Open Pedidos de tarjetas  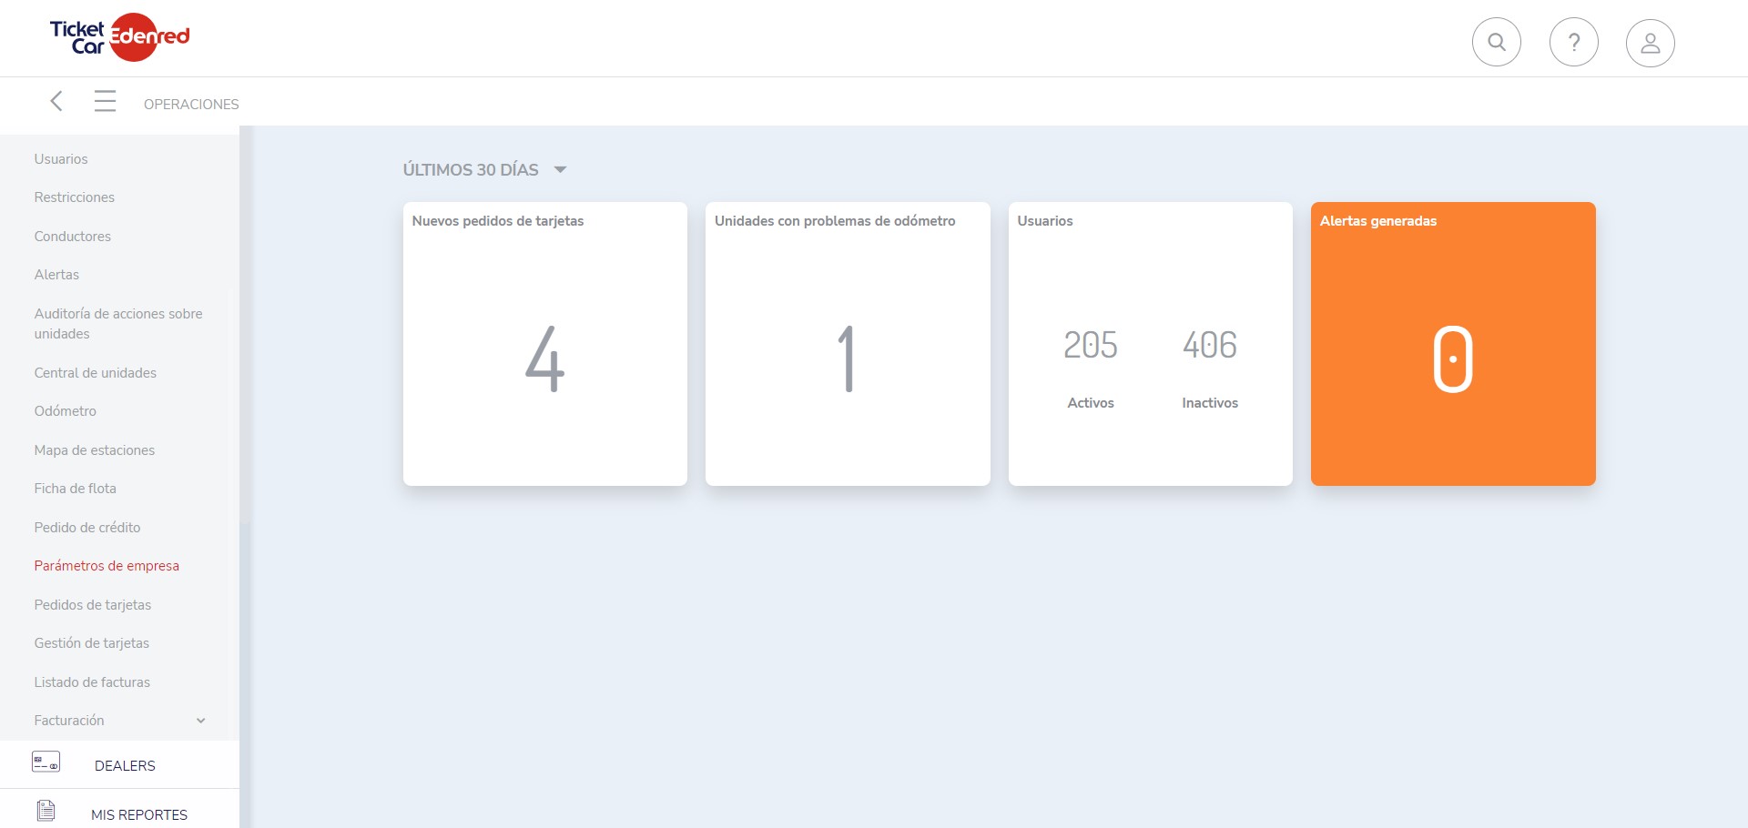[x=93, y=605]
